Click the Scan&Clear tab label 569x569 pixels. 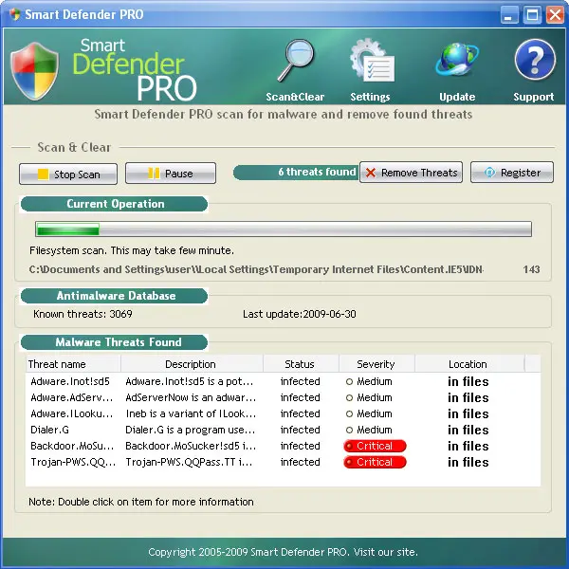click(x=295, y=97)
